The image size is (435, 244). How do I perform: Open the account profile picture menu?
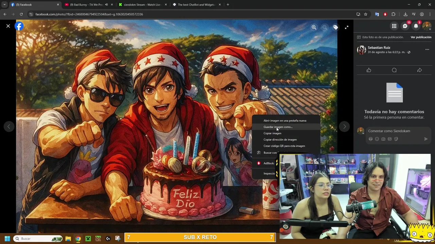pyautogui.click(x=427, y=26)
